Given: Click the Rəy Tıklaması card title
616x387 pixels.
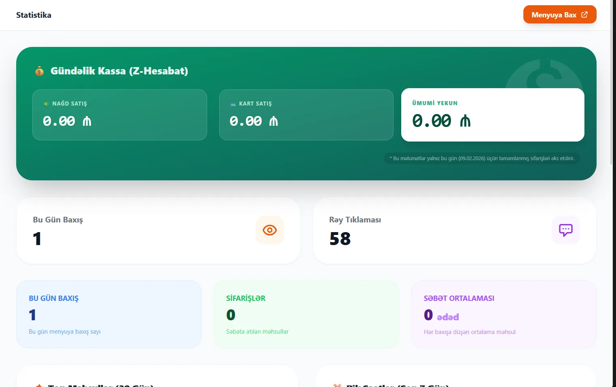Looking at the screenshot, I should coord(355,220).
